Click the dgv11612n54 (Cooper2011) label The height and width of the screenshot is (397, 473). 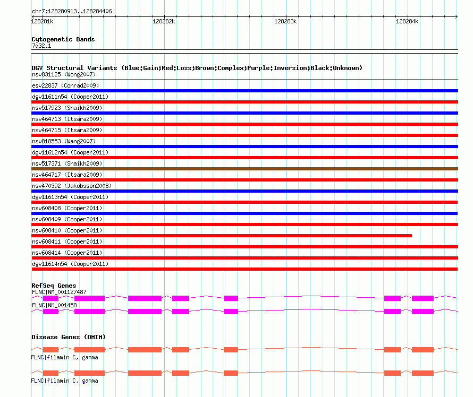point(70,152)
